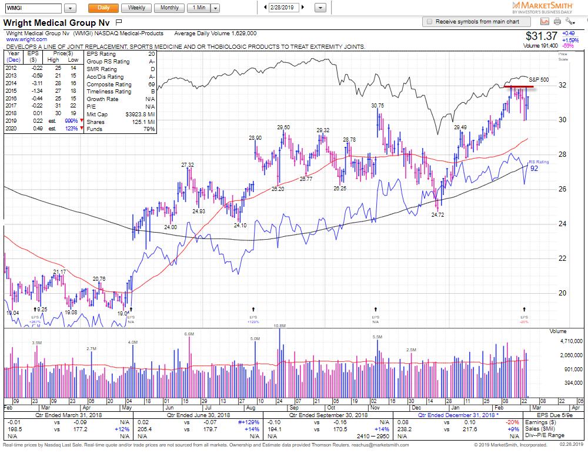Image resolution: width=588 pixels, height=460 pixels.
Task: Click the Qtr Ended June 30, 2018 header
Action: (x=198, y=415)
